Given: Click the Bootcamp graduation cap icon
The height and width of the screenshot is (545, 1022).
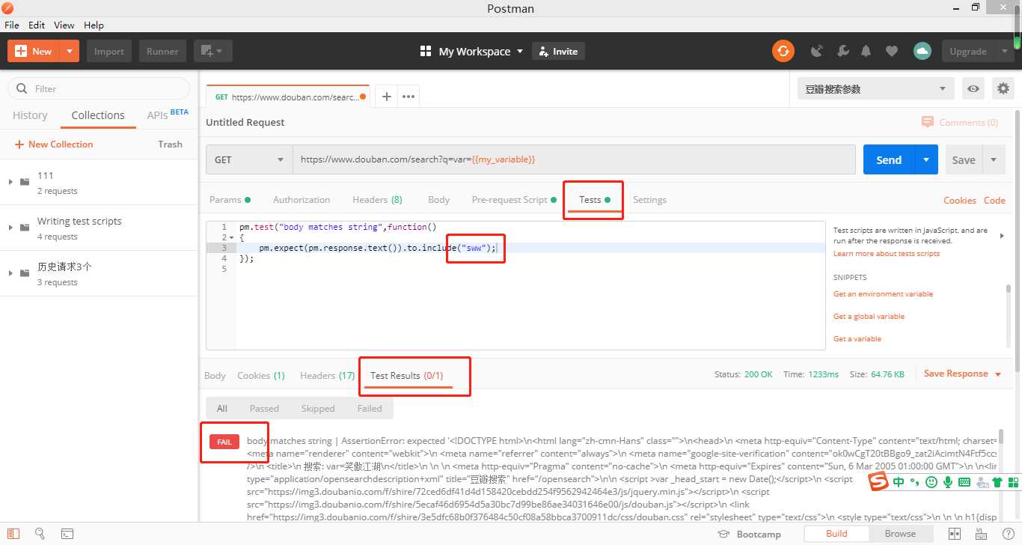Looking at the screenshot, I should [x=723, y=534].
